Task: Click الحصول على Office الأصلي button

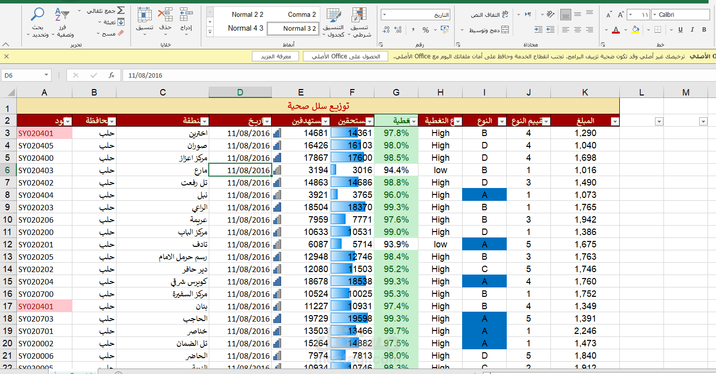Action: pyautogui.click(x=345, y=56)
